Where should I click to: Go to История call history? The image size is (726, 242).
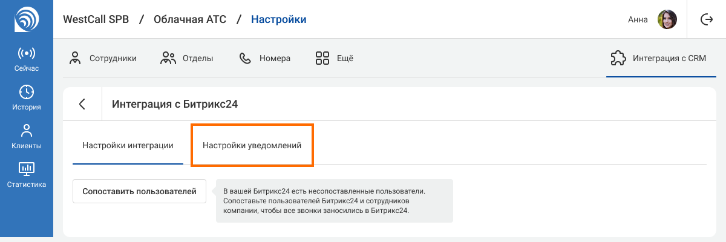pos(26,98)
